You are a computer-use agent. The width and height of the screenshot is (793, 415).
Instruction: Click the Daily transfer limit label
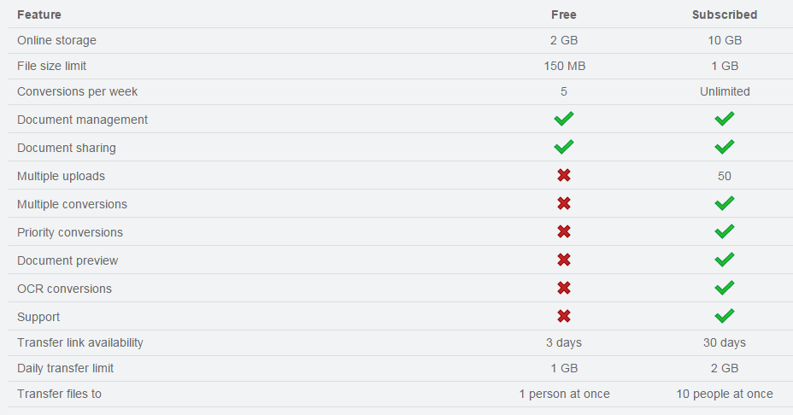[65, 368]
